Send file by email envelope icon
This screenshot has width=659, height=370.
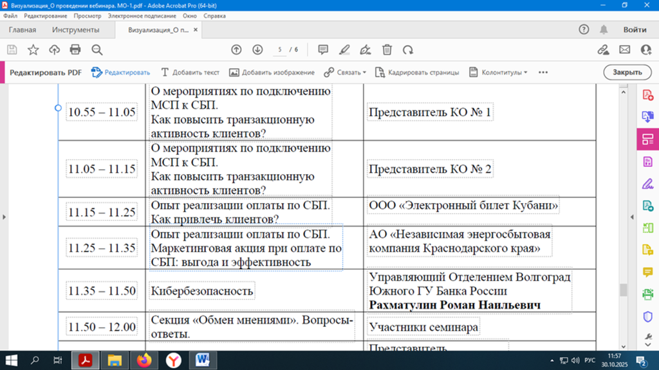click(x=624, y=49)
